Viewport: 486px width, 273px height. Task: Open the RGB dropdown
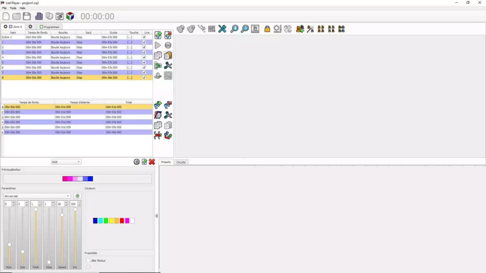[66, 162]
